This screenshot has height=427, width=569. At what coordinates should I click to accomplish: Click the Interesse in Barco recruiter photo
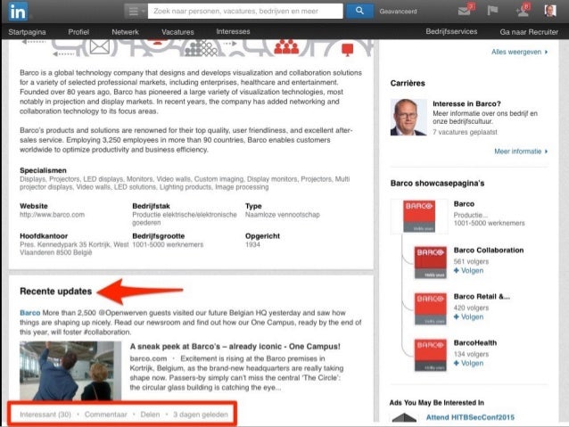408,117
